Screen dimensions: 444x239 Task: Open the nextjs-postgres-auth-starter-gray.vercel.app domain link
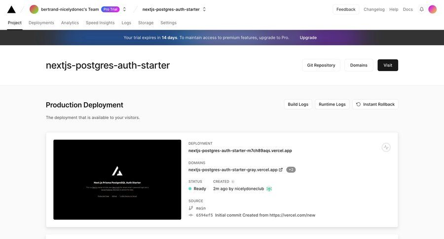233,169
